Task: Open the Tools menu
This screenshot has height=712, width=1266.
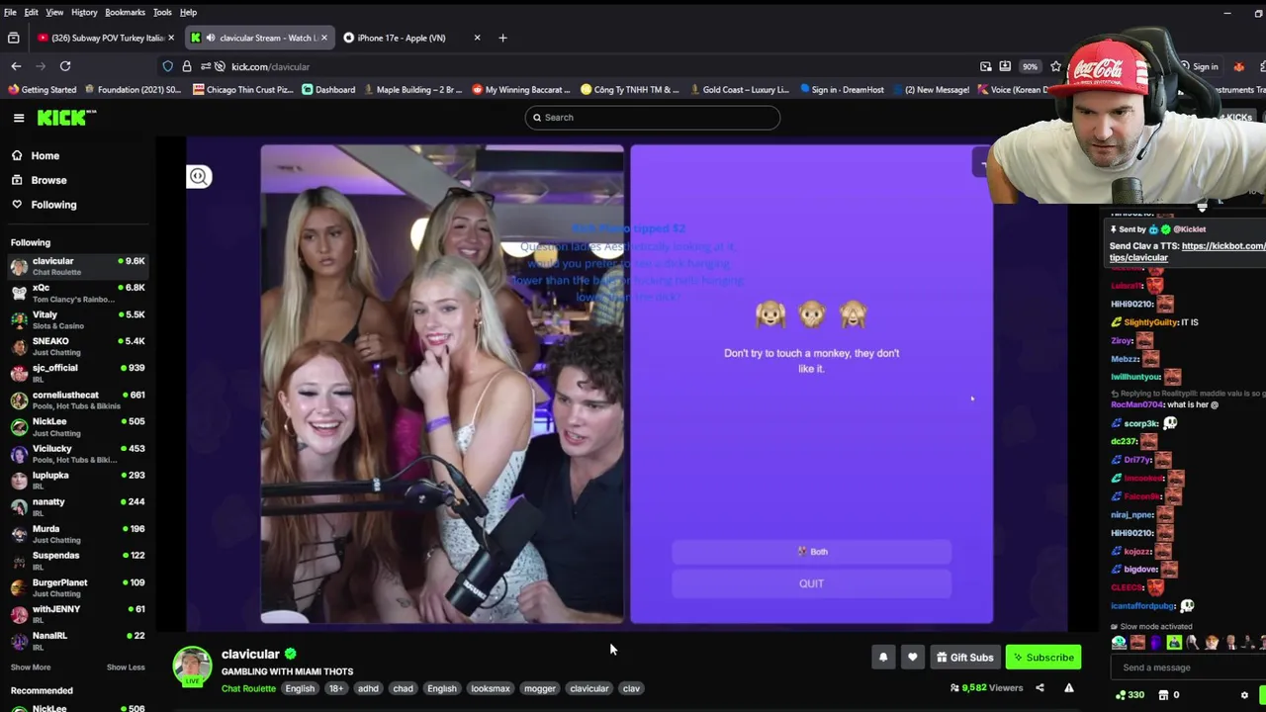Action: coord(162,12)
